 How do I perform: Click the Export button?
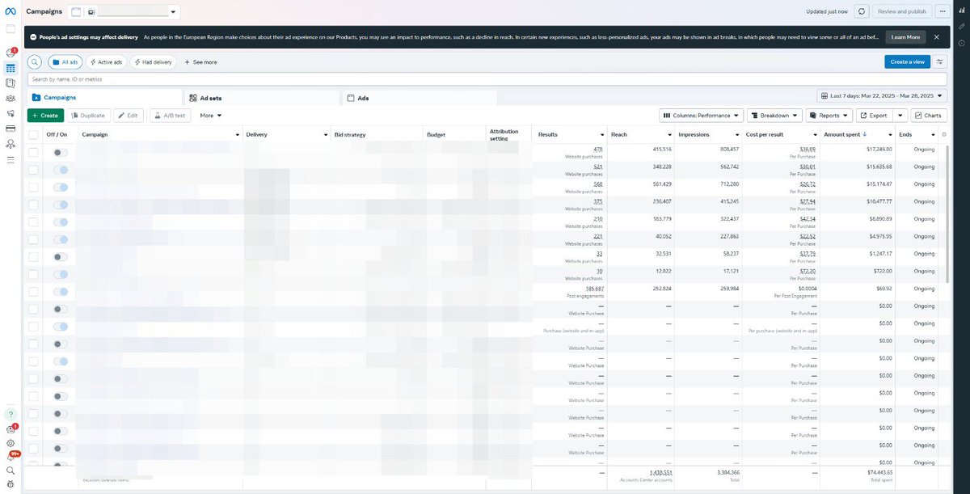point(875,116)
